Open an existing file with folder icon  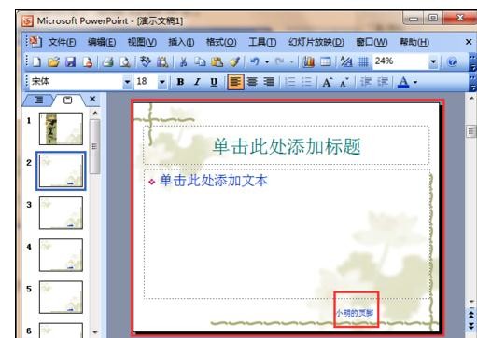53,62
